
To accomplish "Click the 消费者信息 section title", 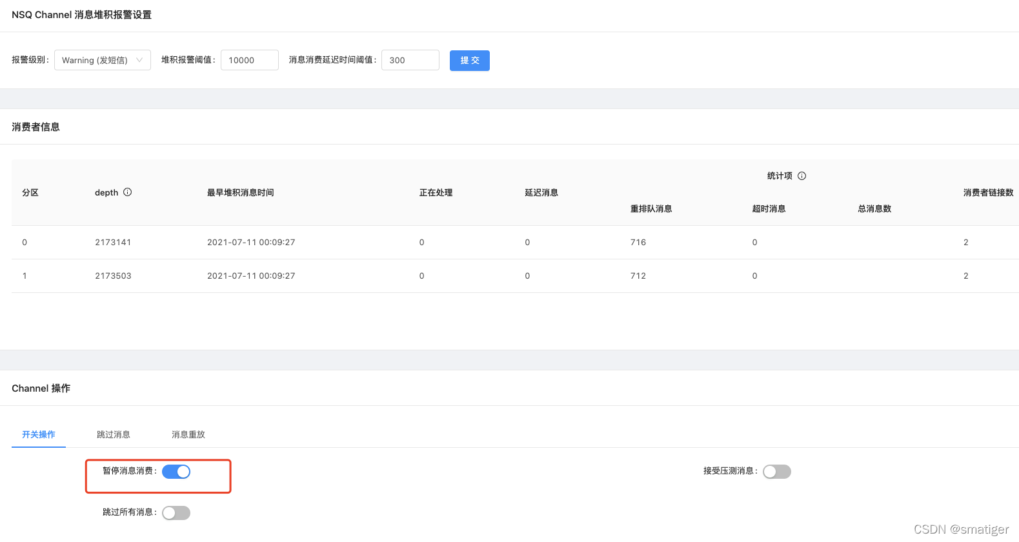I will click(x=35, y=127).
